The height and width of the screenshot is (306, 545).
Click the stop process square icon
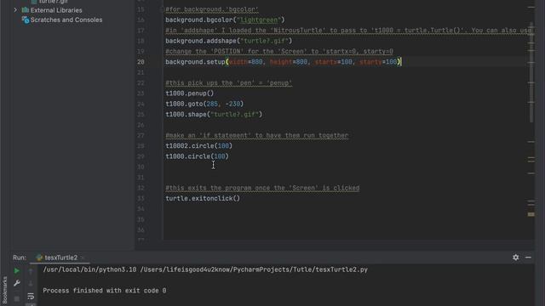(17, 298)
